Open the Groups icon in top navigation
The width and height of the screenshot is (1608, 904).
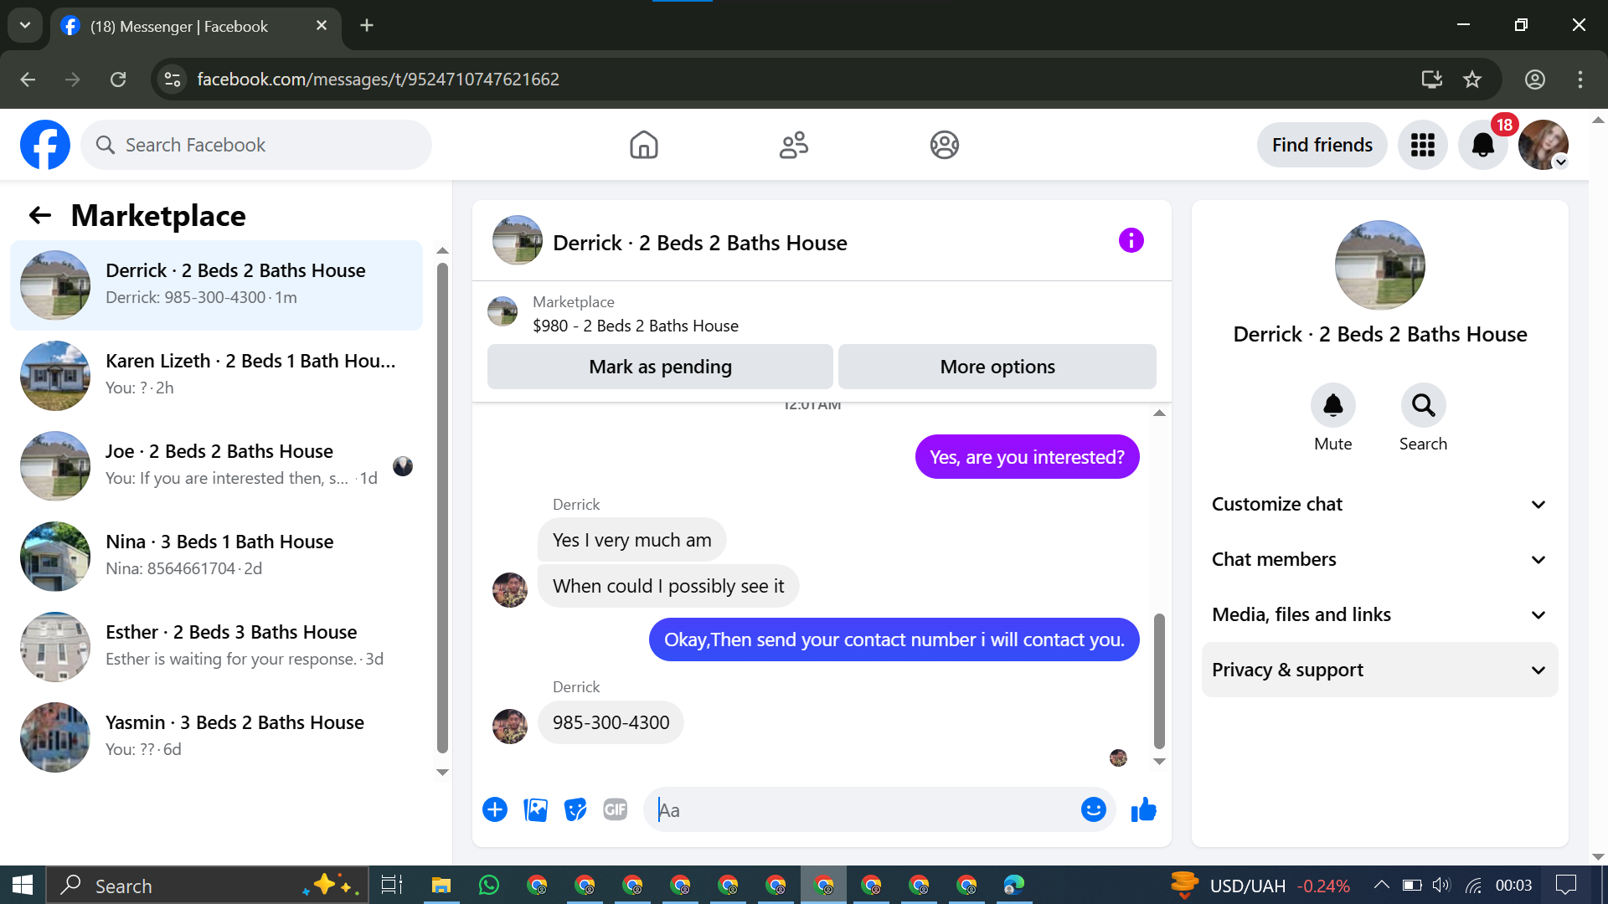tap(944, 145)
